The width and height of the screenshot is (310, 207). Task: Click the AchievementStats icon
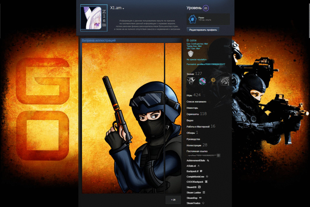208,160
